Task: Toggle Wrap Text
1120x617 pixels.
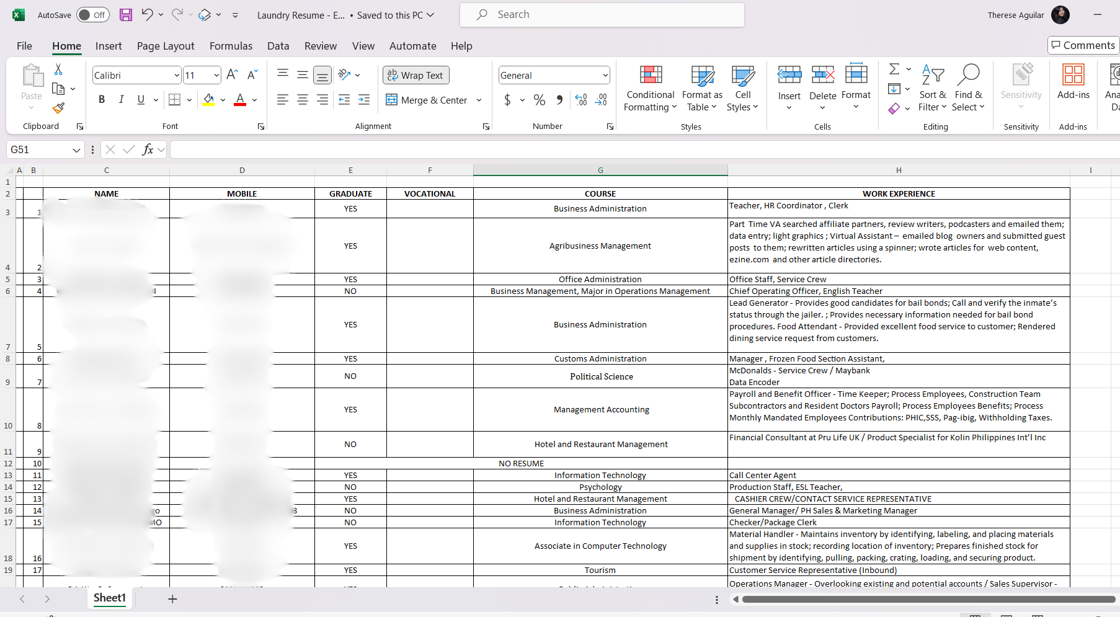Action: (x=416, y=75)
